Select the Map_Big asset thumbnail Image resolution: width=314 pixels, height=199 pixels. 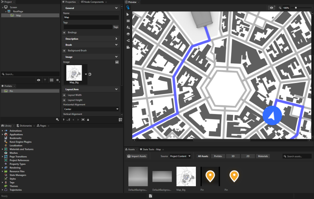(186, 176)
